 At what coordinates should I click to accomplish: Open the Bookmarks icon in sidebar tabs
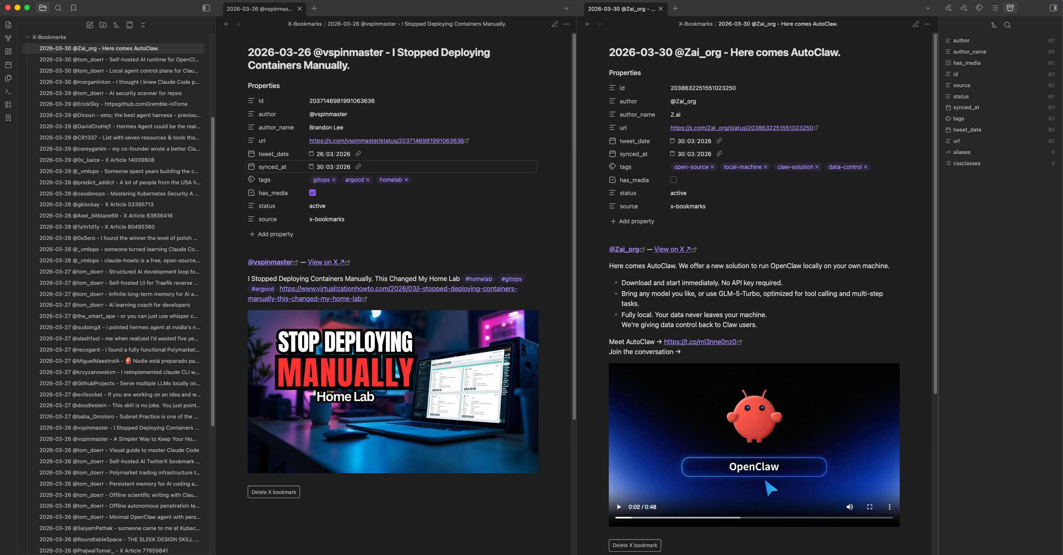74,8
